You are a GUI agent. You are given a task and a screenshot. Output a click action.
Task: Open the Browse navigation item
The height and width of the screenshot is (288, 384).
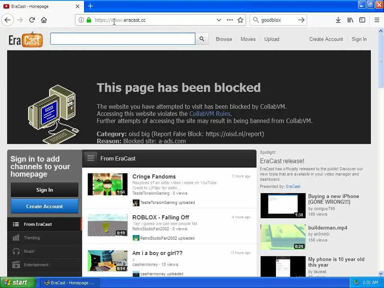pyautogui.click(x=224, y=39)
